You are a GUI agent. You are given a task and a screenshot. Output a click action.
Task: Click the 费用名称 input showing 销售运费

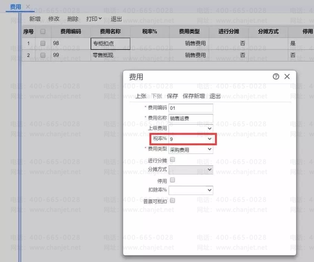[x=191, y=118]
